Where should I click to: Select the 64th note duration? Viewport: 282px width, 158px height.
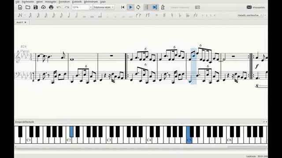38,15
